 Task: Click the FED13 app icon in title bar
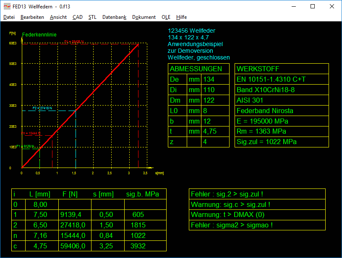(x=7, y=7)
